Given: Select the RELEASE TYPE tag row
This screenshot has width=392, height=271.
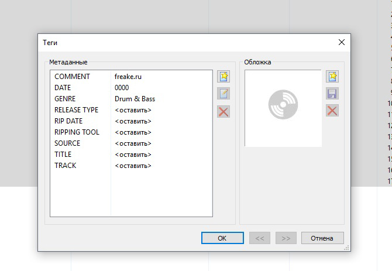Looking at the screenshot, I should 131,110.
